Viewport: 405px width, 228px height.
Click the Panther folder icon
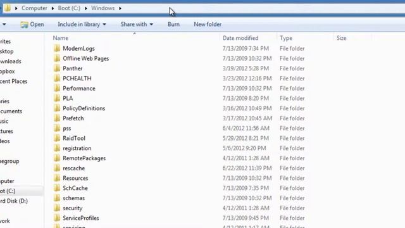[x=57, y=68]
